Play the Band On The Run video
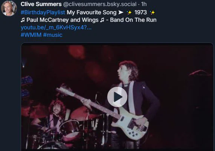 (117, 97)
